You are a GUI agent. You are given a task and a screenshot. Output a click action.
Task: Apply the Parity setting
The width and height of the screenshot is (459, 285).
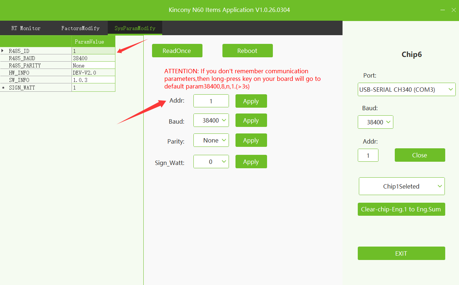tap(251, 140)
